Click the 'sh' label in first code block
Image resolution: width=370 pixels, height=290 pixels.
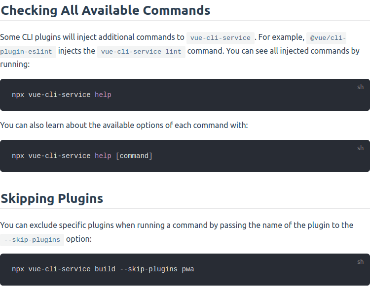360,87
